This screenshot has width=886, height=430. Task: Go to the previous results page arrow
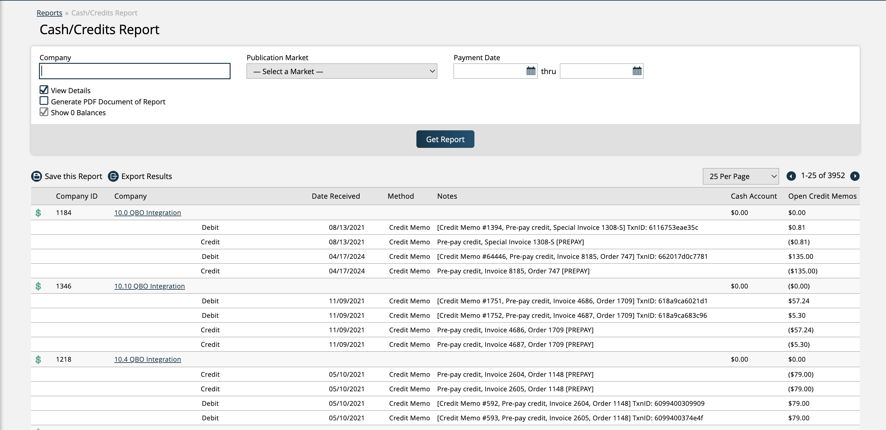(791, 176)
